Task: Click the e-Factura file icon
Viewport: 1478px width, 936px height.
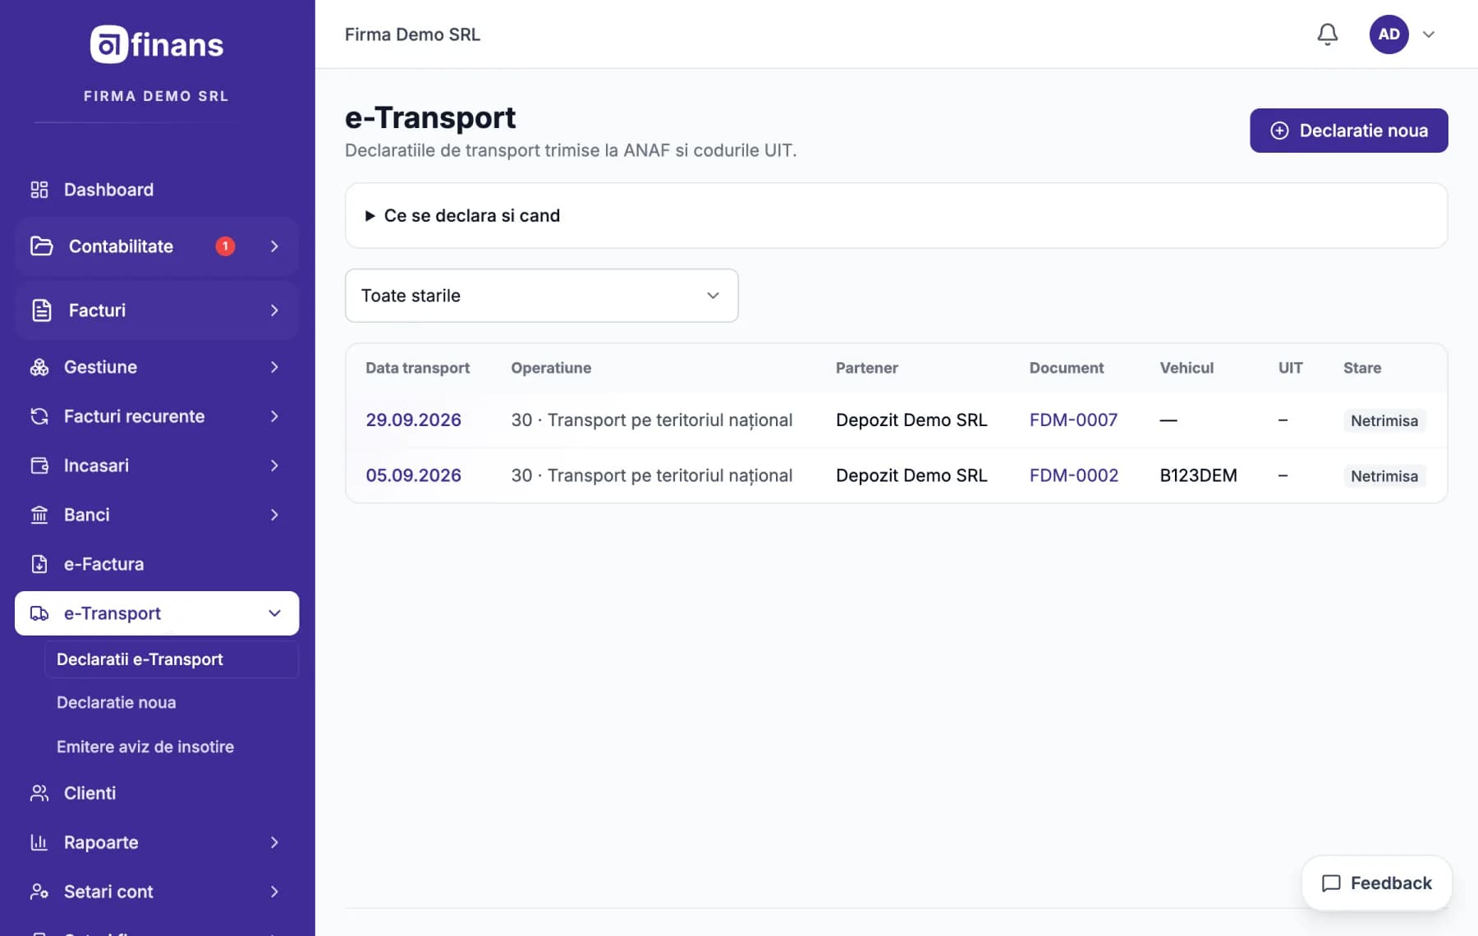Action: pyautogui.click(x=39, y=564)
